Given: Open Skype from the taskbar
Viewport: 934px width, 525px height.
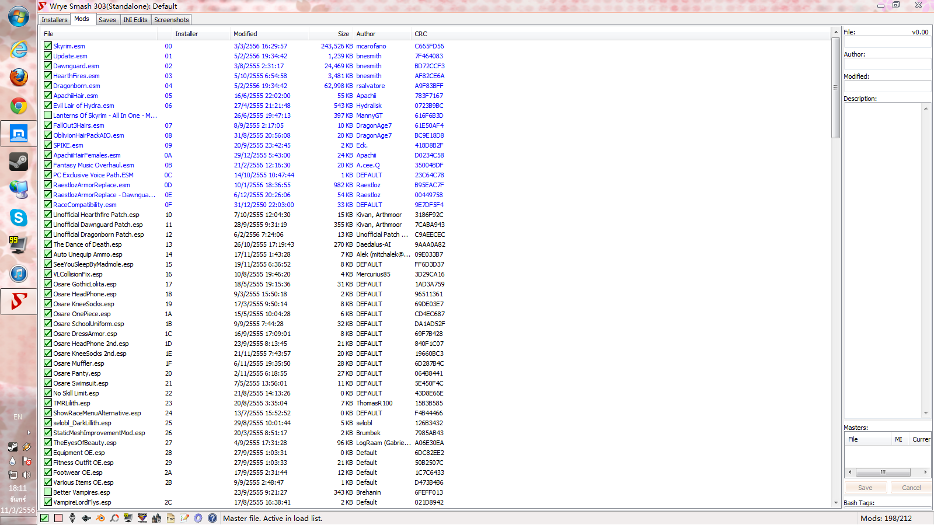Looking at the screenshot, I should 19,218.
